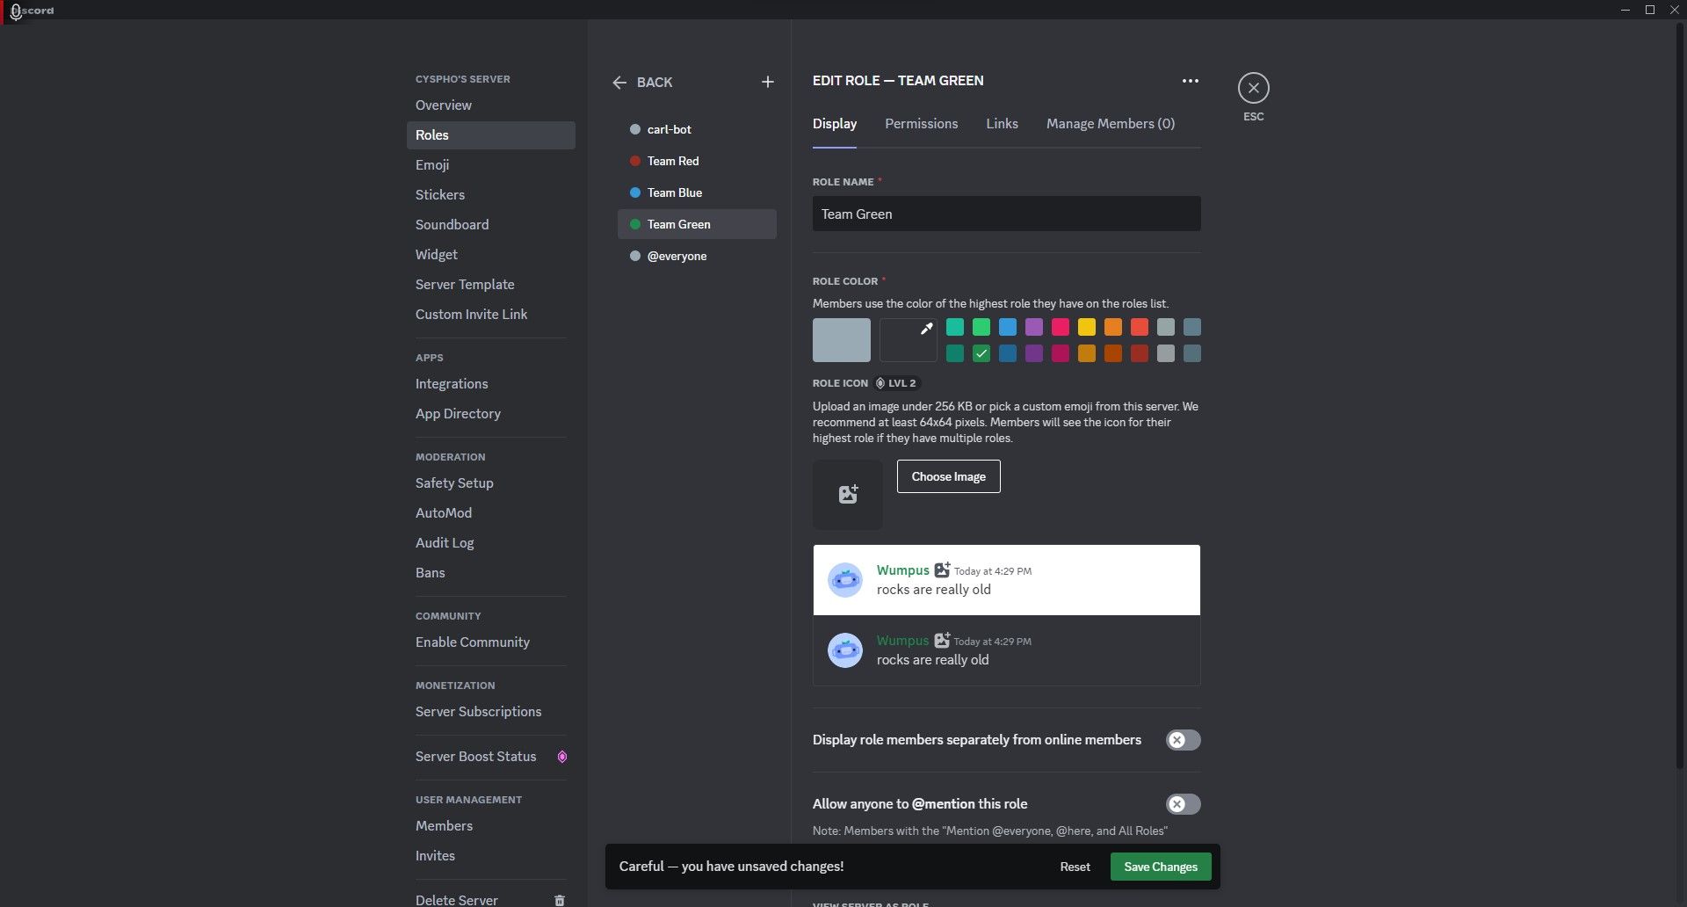This screenshot has height=907, width=1687.
Task: Select Emoji in the server settings sidebar
Action: click(432, 164)
